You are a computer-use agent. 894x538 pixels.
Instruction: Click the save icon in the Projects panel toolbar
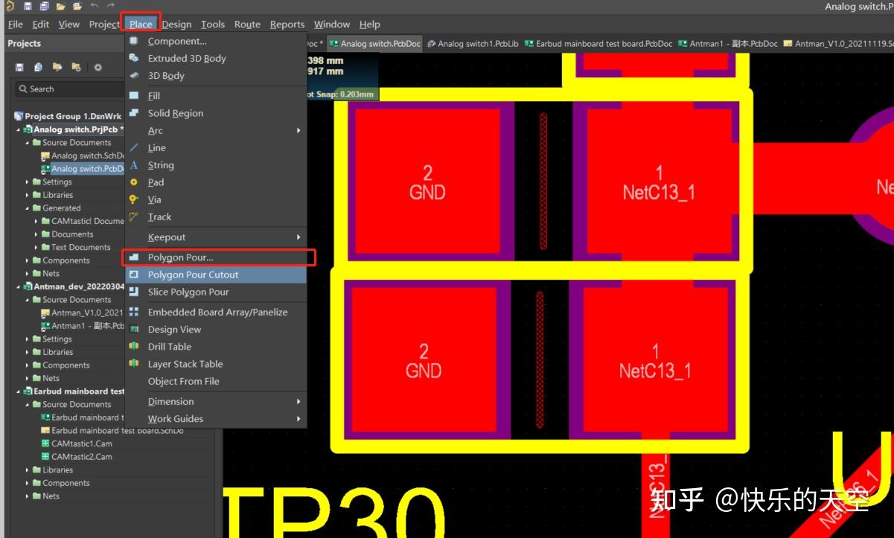(x=19, y=67)
